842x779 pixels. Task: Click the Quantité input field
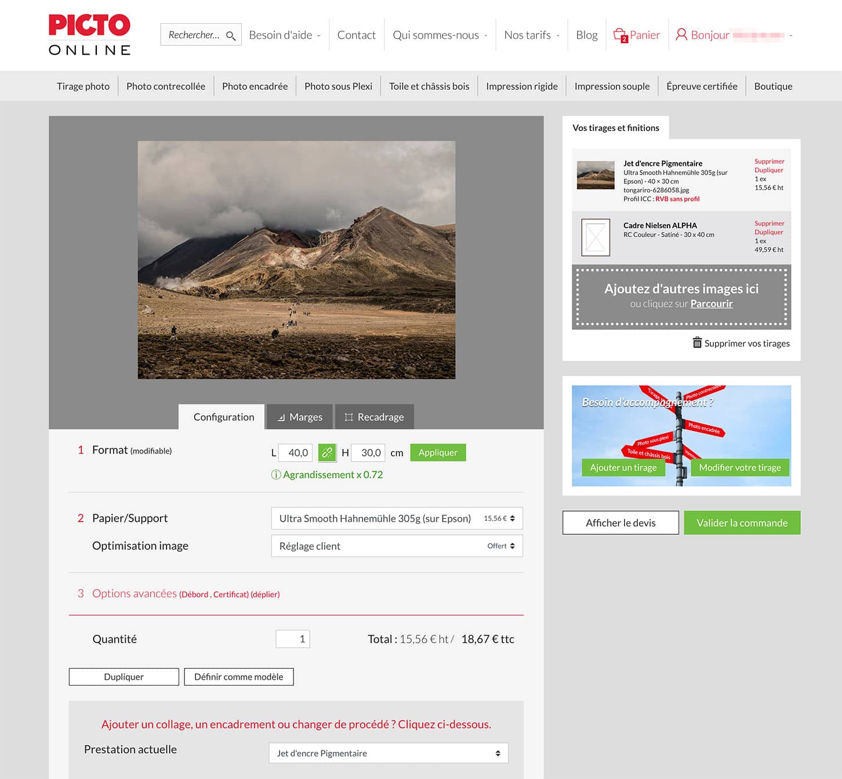tap(293, 639)
